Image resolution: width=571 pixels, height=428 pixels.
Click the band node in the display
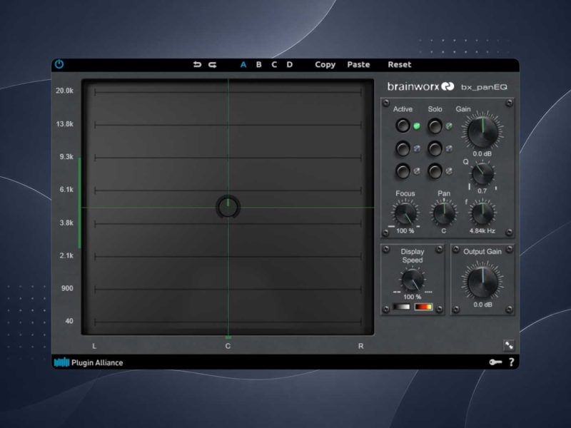click(228, 207)
